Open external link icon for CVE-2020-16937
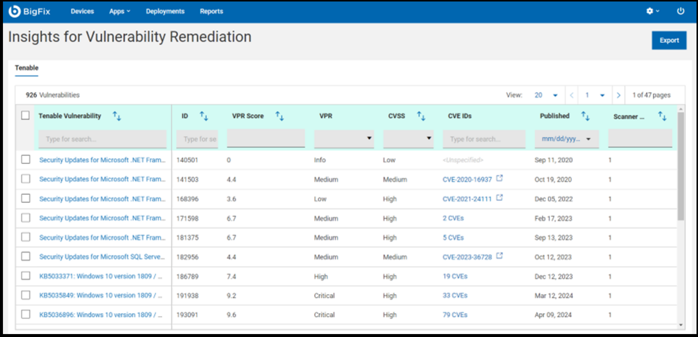 point(499,178)
